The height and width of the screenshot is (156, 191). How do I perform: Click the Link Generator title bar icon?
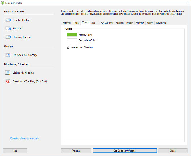coord(3,3)
